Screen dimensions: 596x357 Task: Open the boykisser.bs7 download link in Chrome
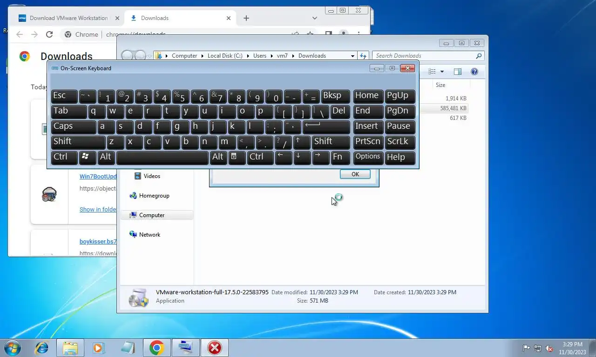coord(98,242)
